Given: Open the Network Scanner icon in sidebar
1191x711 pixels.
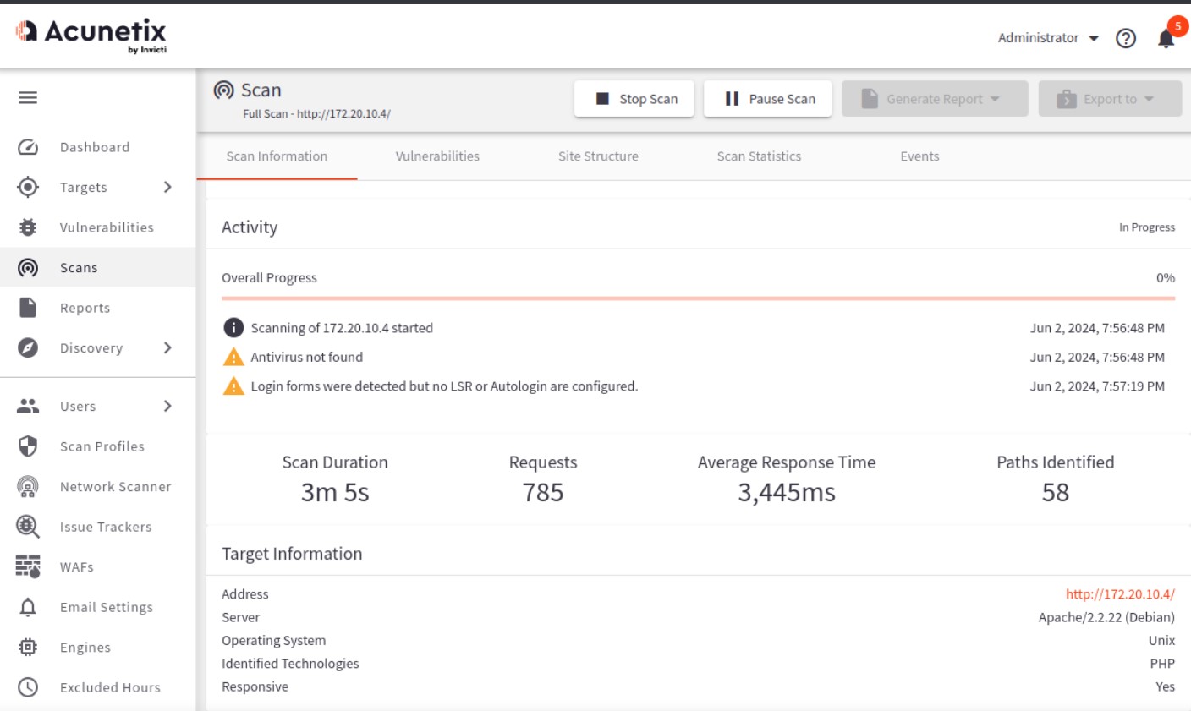Looking at the screenshot, I should click(x=28, y=487).
